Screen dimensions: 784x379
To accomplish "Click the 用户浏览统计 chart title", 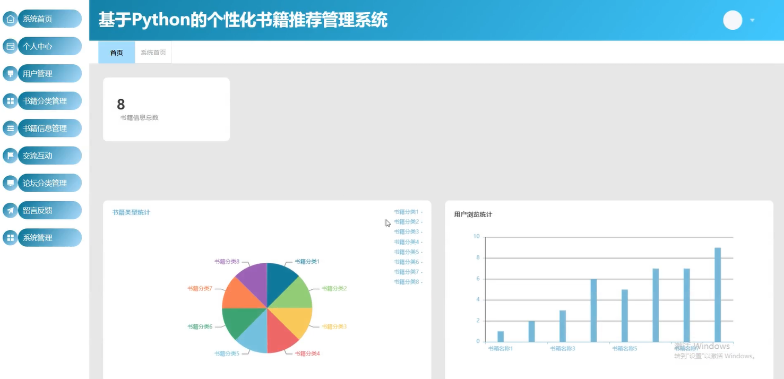I will [x=473, y=214].
